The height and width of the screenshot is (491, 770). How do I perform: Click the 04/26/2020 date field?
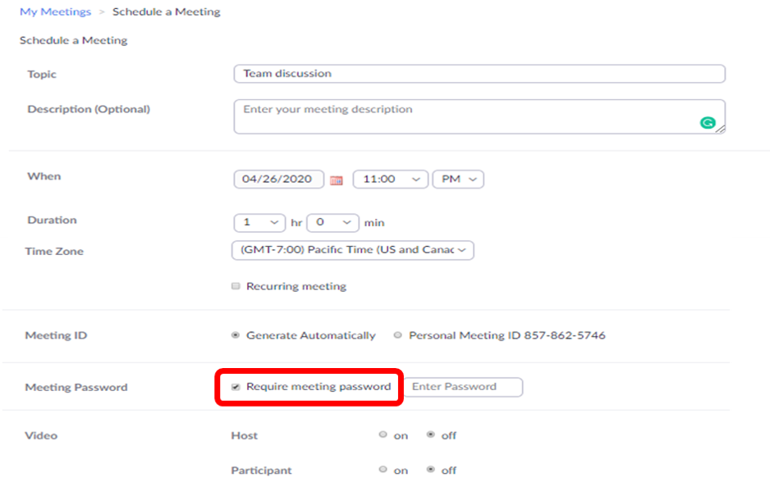tap(278, 180)
